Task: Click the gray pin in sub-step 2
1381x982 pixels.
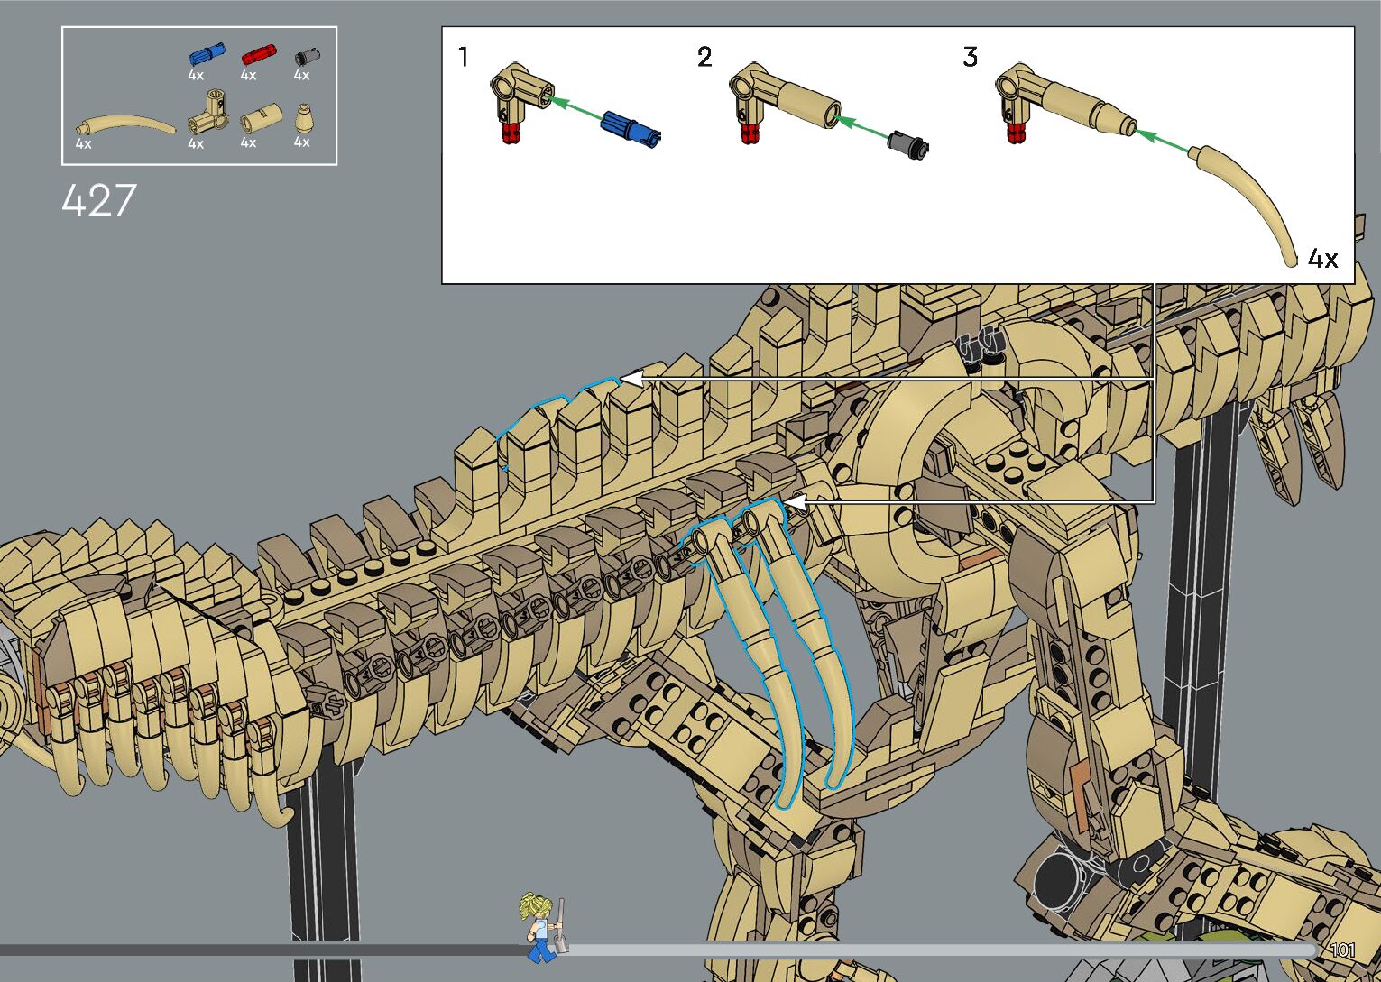Action: tap(907, 143)
